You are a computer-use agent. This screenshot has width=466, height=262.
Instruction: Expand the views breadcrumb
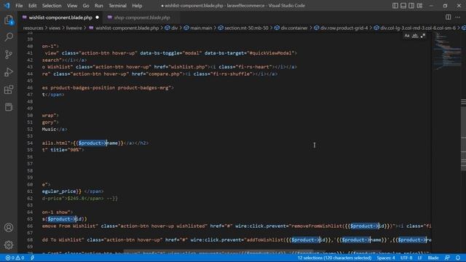(x=55, y=28)
